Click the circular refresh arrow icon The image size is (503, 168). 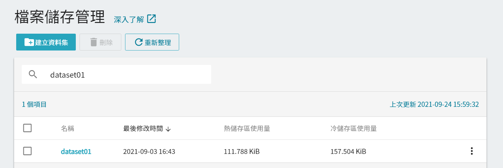pos(138,42)
